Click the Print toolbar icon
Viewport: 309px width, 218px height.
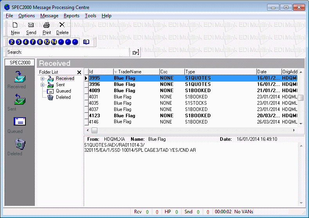[47, 25]
